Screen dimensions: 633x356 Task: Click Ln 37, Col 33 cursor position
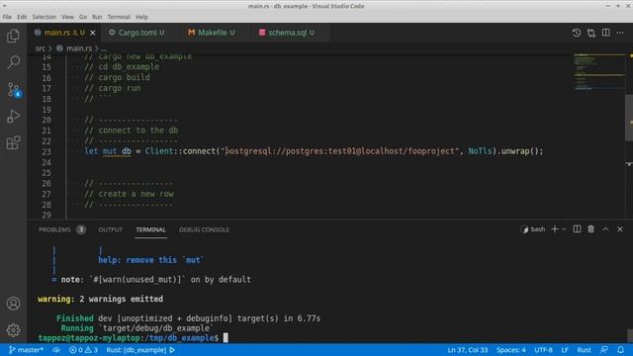[468, 350]
